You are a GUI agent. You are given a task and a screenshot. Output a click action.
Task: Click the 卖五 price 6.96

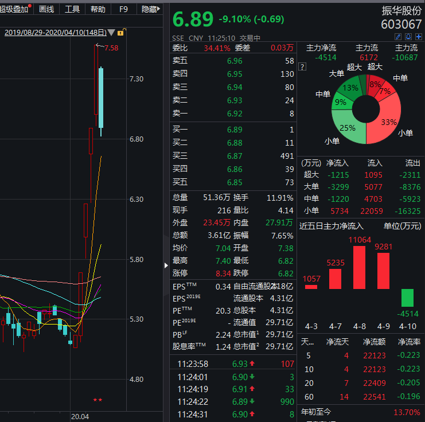coord(235,61)
